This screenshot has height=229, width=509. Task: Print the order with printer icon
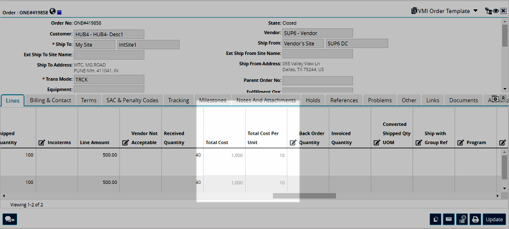click(x=475, y=220)
